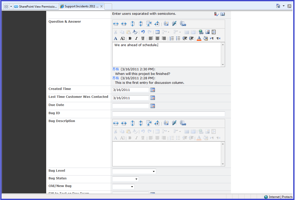Click Font Size icon in Question & Answer toolbar

point(122,38)
